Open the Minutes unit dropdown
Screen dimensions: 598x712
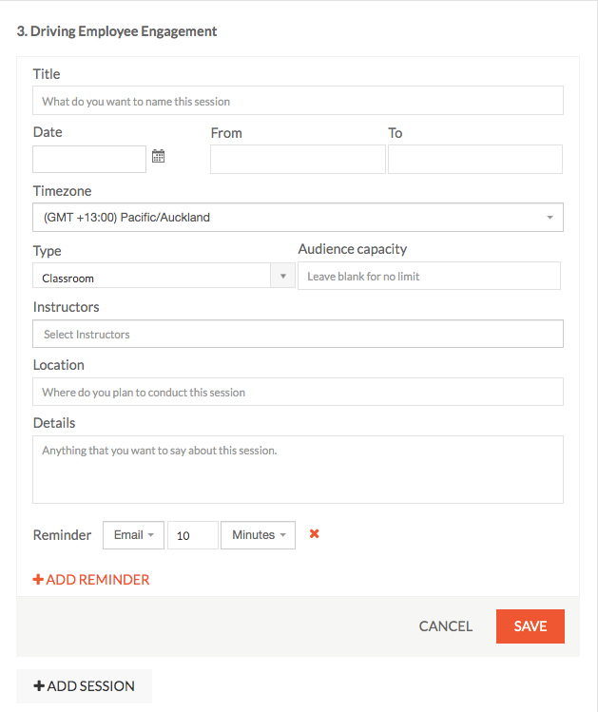coord(258,535)
